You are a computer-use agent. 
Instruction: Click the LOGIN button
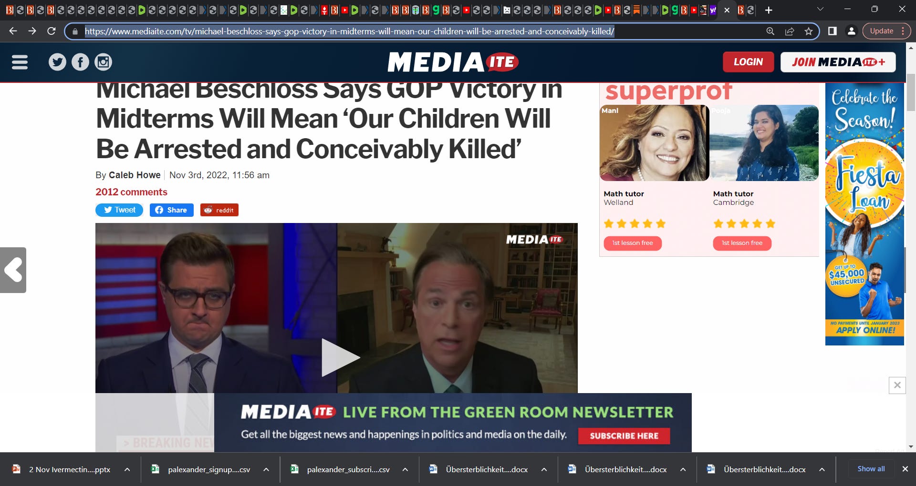748,62
